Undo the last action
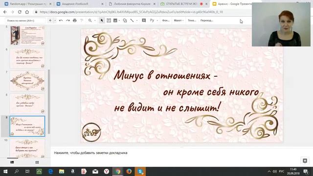 point(61,21)
